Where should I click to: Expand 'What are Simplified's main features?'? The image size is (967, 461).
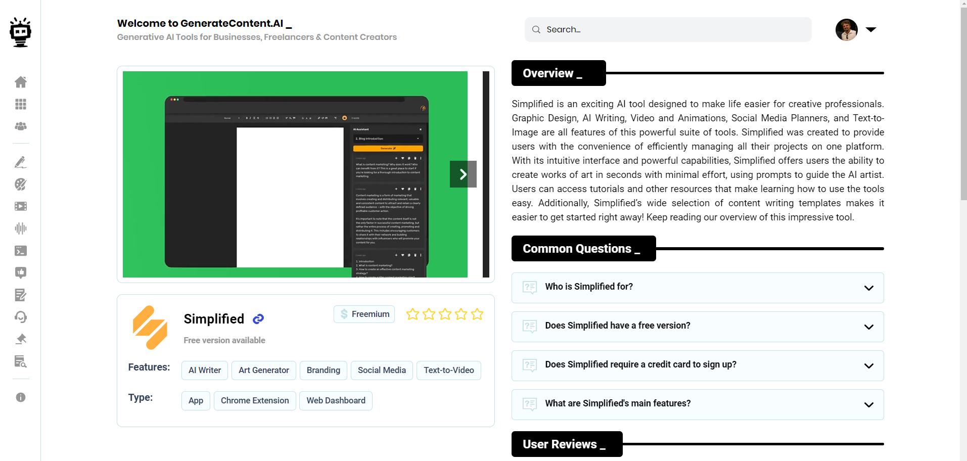click(698, 404)
